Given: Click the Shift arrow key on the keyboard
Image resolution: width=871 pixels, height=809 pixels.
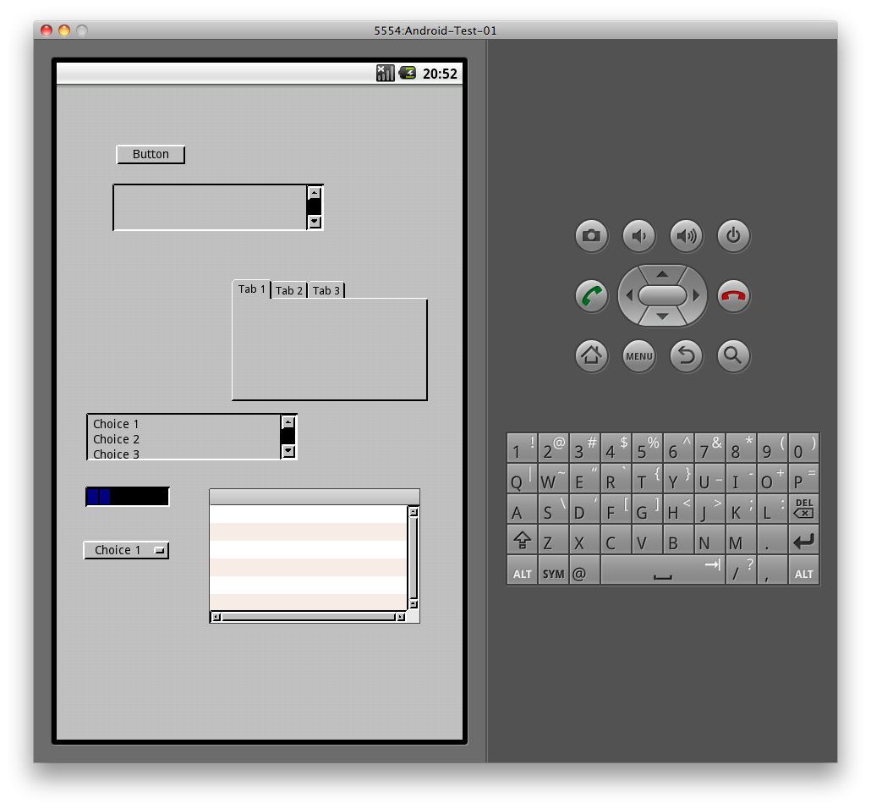Looking at the screenshot, I should click(522, 540).
